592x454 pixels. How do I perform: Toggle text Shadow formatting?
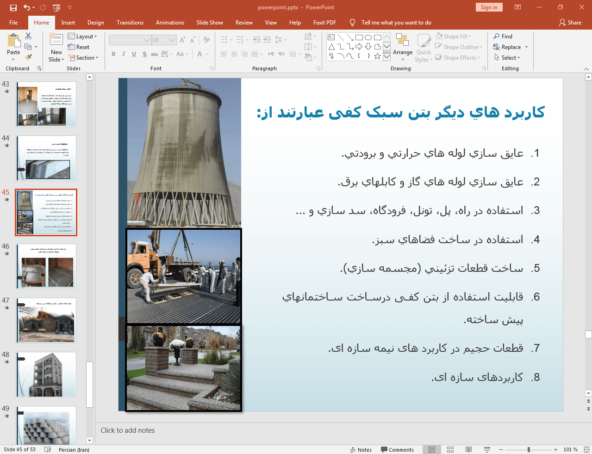coord(144,54)
